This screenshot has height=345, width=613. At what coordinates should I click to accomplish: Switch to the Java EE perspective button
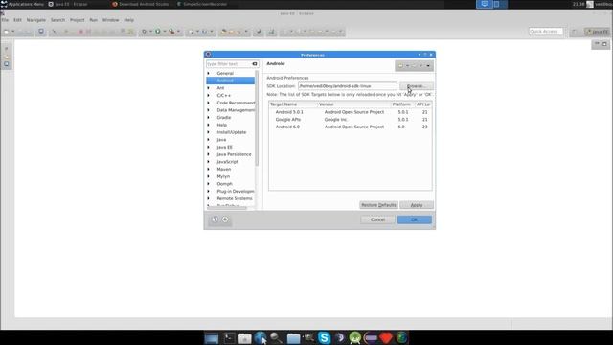pyautogui.click(x=597, y=32)
